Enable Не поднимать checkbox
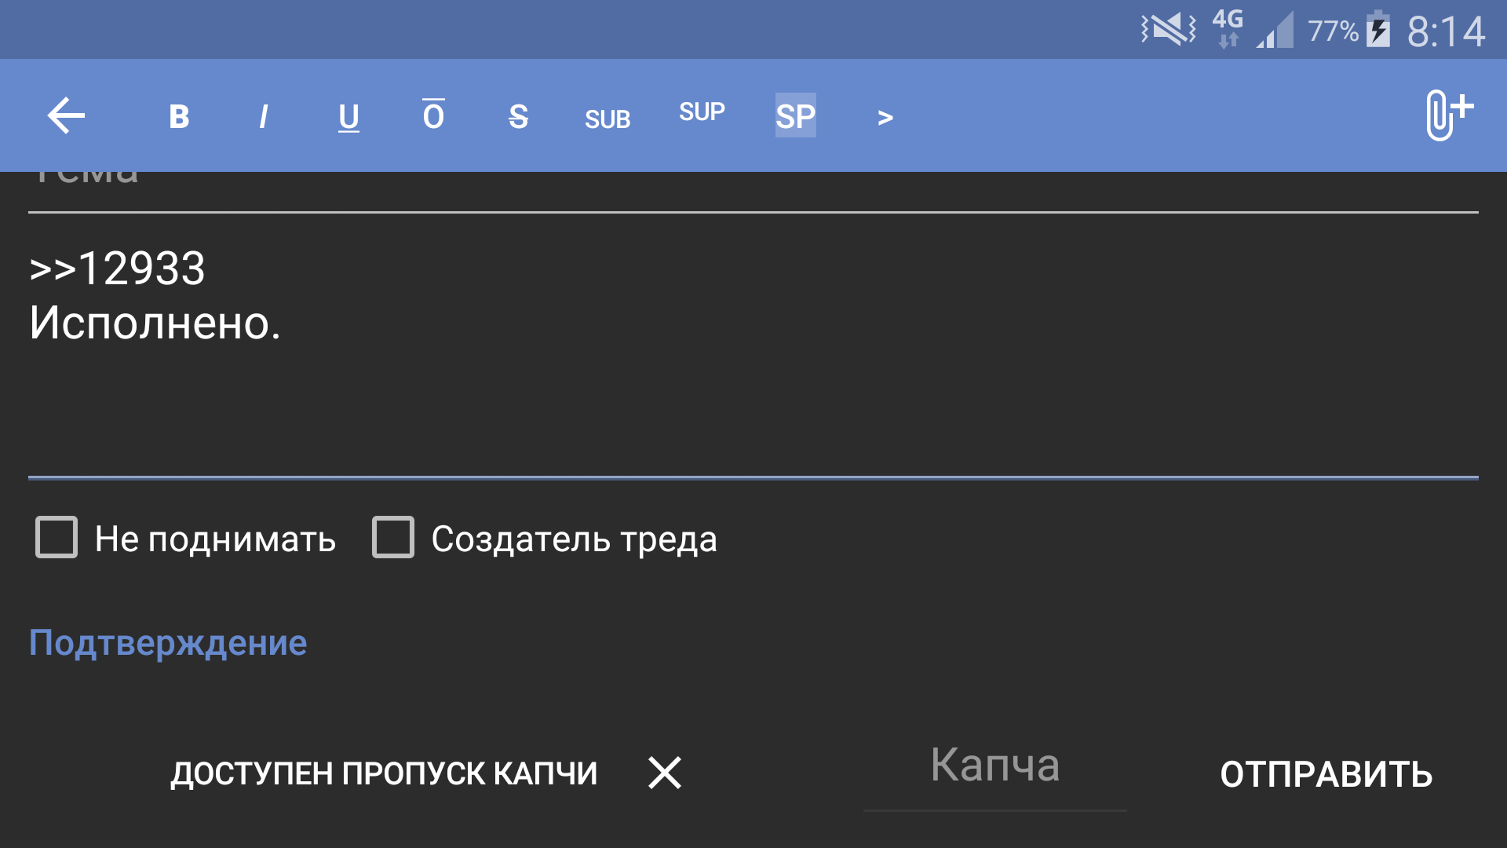This screenshot has height=848, width=1507. 57,538
